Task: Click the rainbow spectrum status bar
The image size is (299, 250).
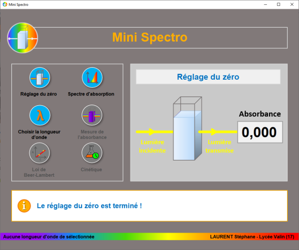Action: [149, 236]
